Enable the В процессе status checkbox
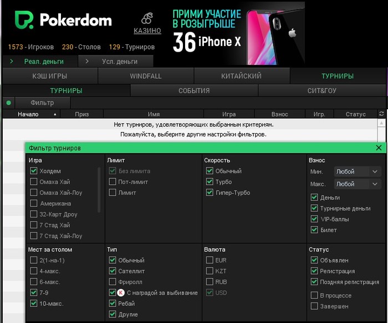 [314, 295]
